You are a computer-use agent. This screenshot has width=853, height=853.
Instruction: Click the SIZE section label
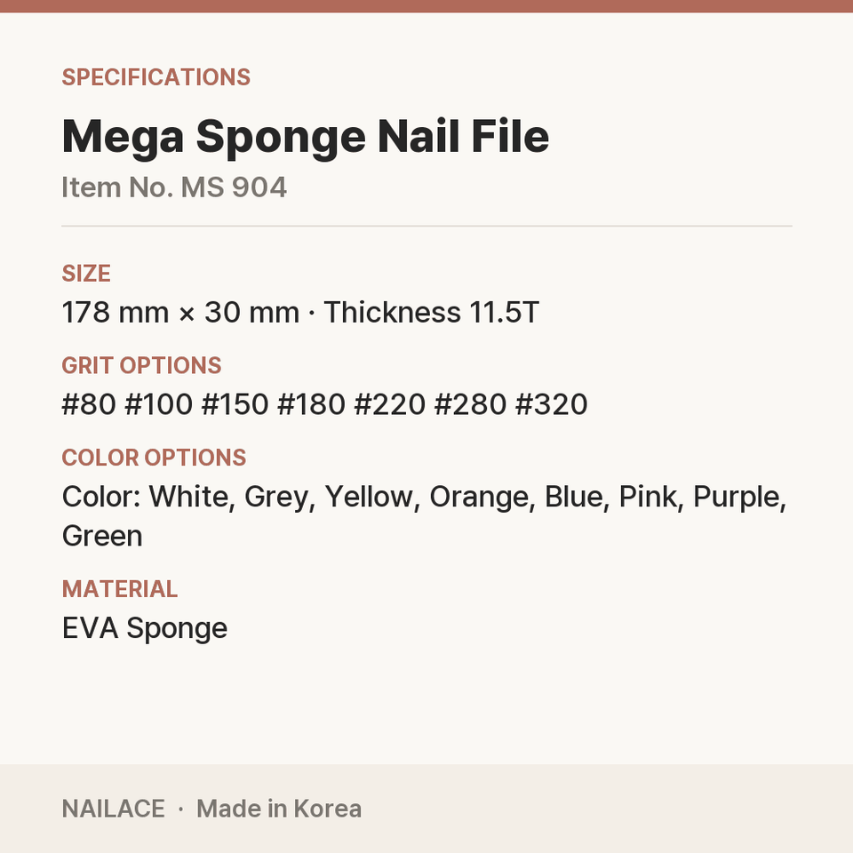86,273
